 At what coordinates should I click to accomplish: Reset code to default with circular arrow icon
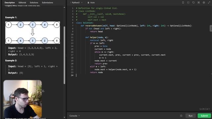[193, 3]
